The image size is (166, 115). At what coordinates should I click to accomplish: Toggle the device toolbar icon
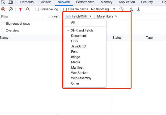[11, 2]
